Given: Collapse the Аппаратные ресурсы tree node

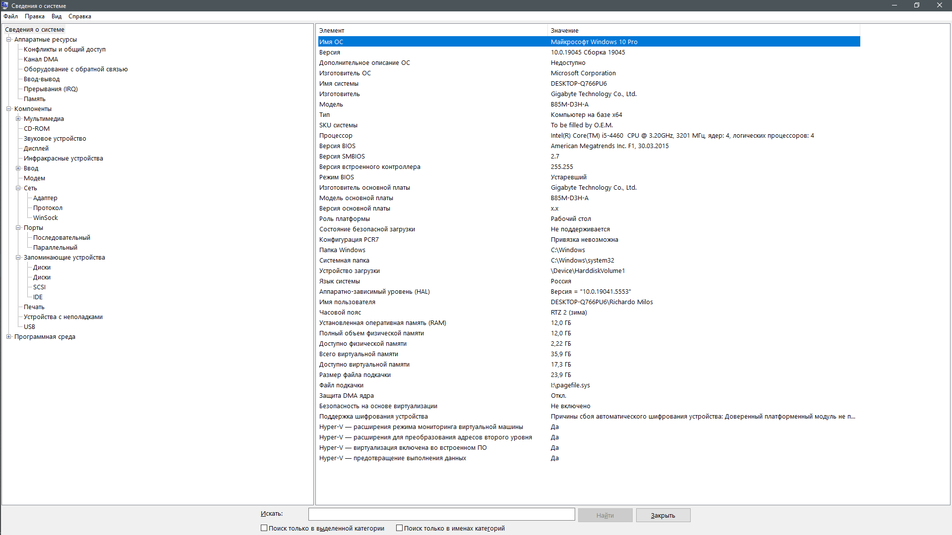Looking at the screenshot, I should click(8, 40).
